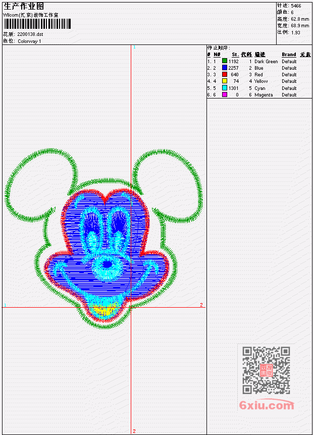313x435 pixels.
Task: Click stitch count 2257 in Blue row
Action: (233, 68)
